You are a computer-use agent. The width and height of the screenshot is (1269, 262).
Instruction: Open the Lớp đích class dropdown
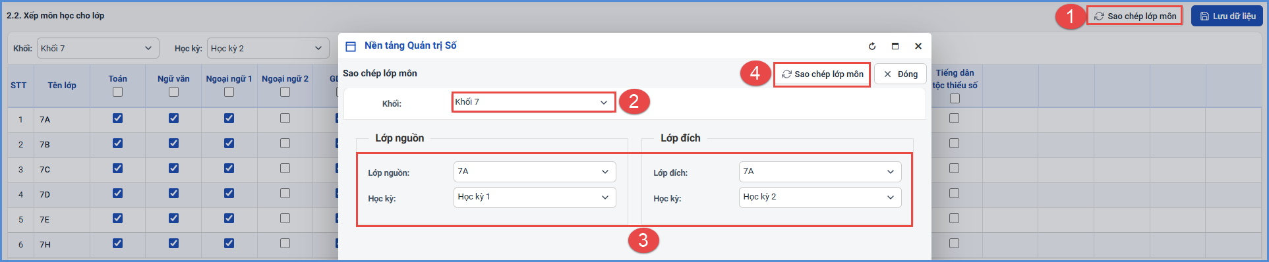820,172
